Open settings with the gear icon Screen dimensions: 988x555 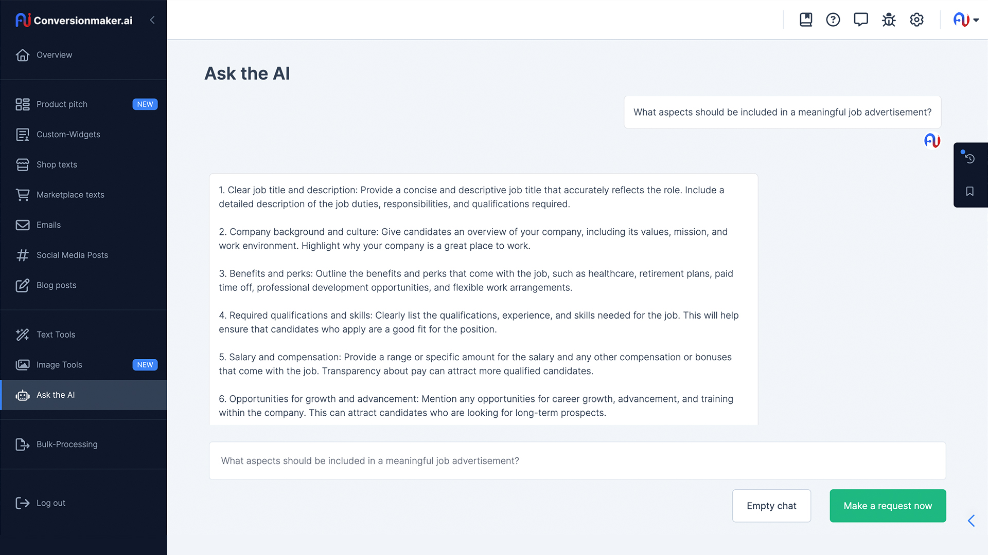point(916,20)
